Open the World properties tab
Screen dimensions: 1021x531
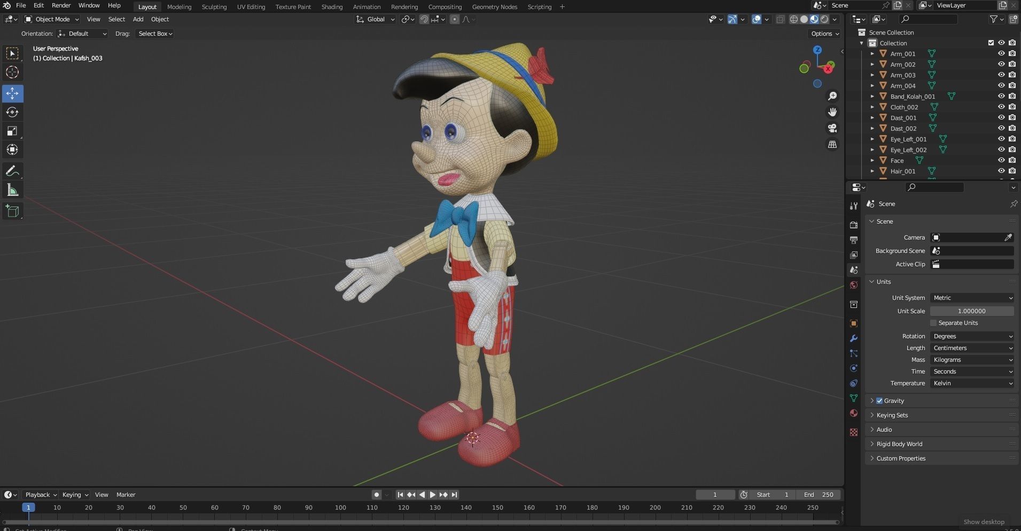click(854, 285)
